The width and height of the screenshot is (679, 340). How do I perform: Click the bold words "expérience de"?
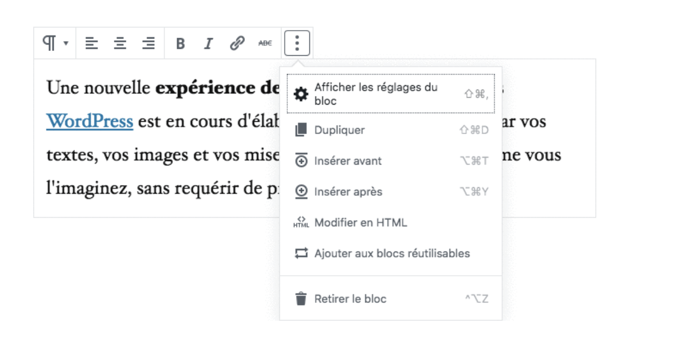pos(217,88)
